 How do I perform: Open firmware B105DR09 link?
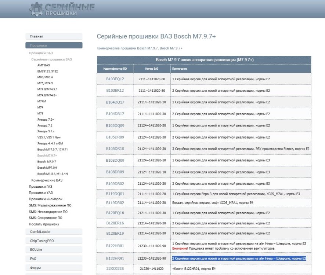point(115,137)
